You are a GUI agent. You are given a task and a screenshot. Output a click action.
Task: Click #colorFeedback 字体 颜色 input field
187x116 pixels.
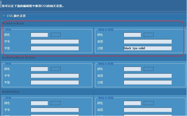pyautogui.click(x=39, y=35)
